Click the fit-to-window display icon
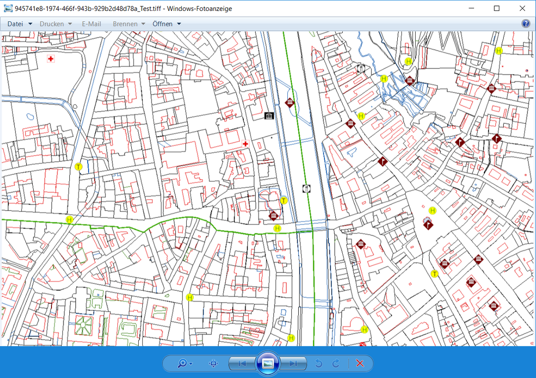 click(213, 363)
